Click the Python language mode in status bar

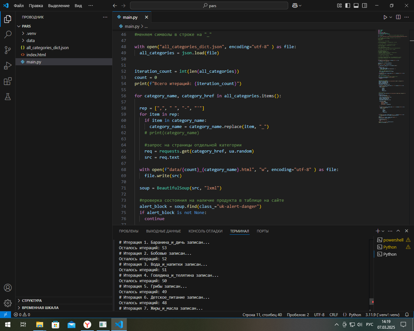(355, 315)
